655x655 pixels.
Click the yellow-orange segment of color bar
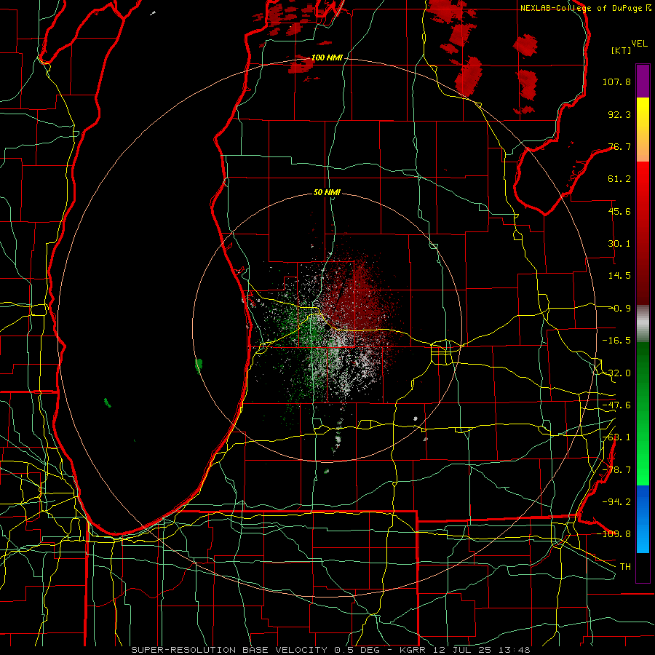[x=643, y=130]
